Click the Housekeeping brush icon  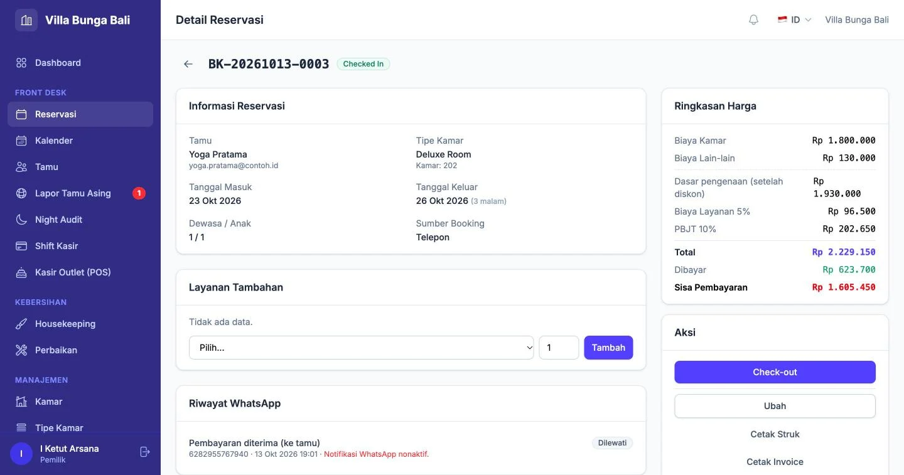tap(21, 324)
